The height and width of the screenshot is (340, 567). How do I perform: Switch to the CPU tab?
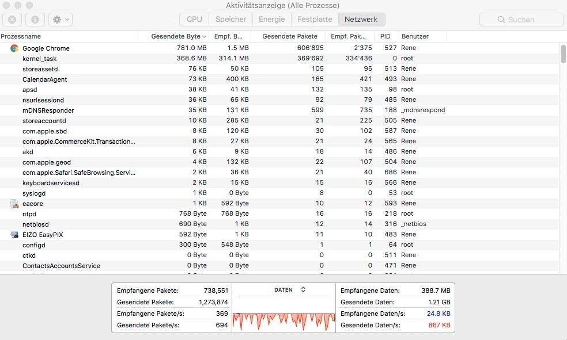click(194, 20)
